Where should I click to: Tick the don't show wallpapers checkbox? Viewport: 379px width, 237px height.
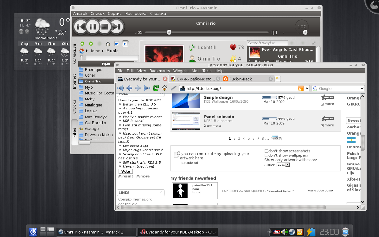click(266, 155)
